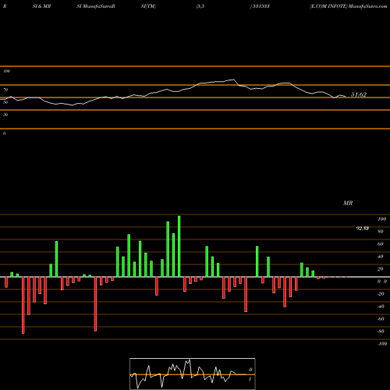Click the RSI current value 51.62 label
Screen dimensions: 390x390
click(359, 94)
